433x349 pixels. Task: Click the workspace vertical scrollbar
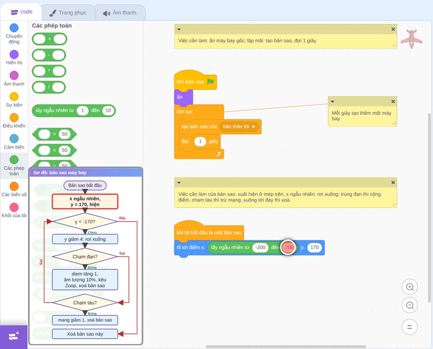(x=429, y=207)
